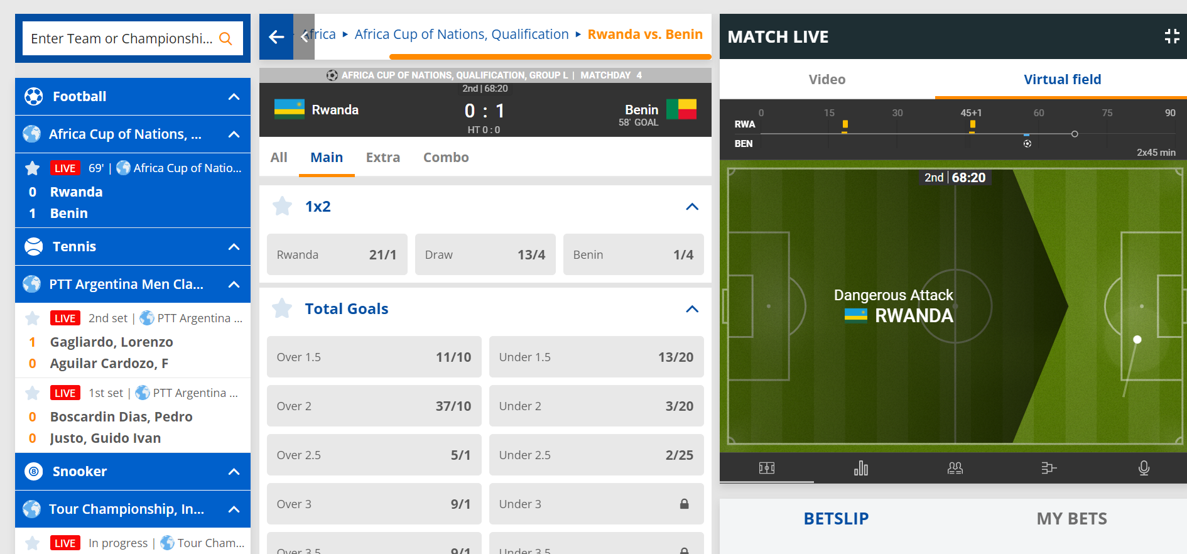Select the pitch view icon
This screenshot has height=554, width=1187.
[767, 468]
